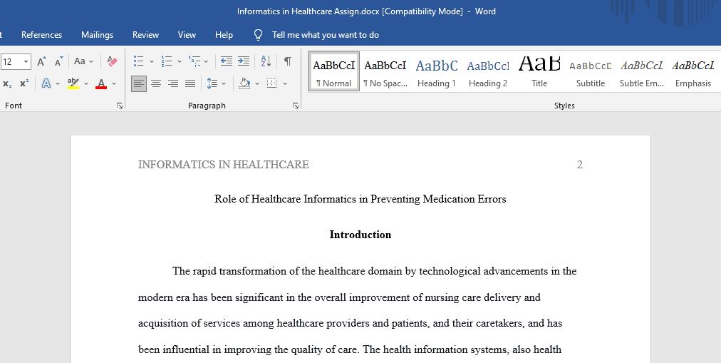Open line and paragraph spacing options
Image resolution: width=721 pixels, height=363 pixels.
coord(212,83)
